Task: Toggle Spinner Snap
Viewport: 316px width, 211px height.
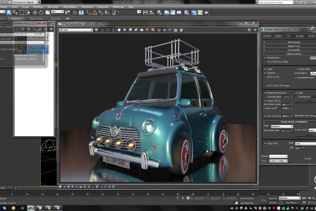Action: pyautogui.click(x=108, y=12)
